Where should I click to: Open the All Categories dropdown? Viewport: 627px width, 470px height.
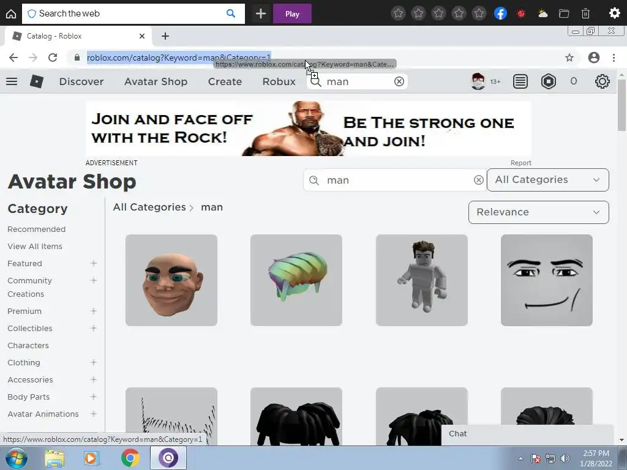click(x=548, y=180)
